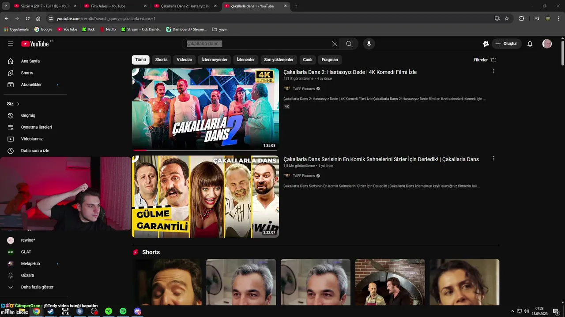Open Daha sonra izle in the sidebar
The height and width of the screenshot is (317, 565).
(35, 151)
